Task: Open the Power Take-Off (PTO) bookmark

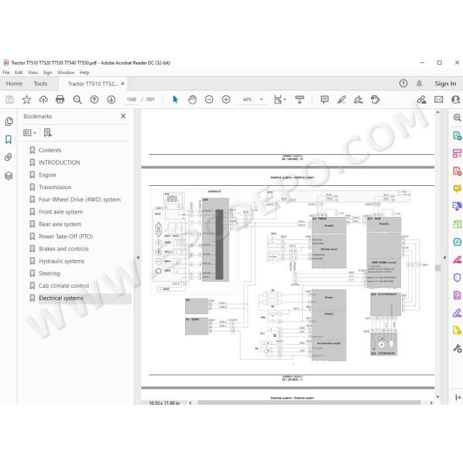Action: point(66,236)
